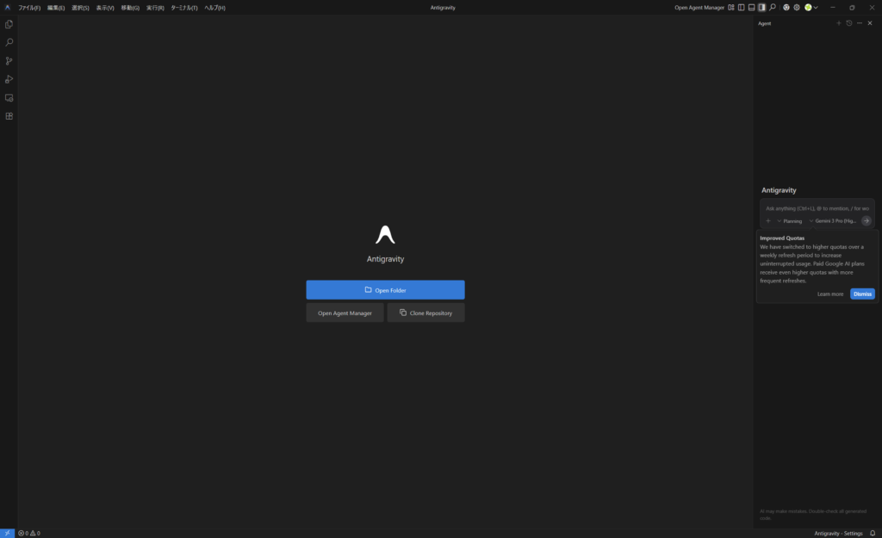Image resolution: width=882 pixels, height=538 pixels.
Task: Expand the account avatar dropdown
Action: pos(811,8)
